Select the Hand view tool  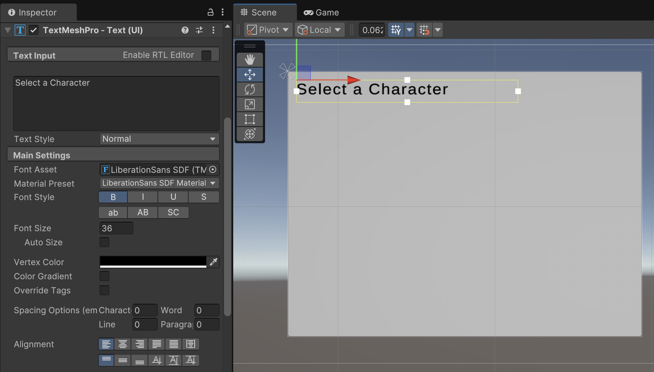click(249, 60)
